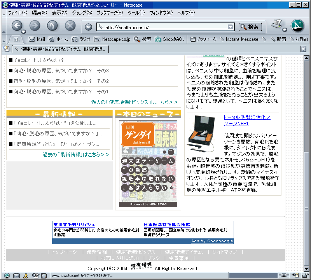Open the ブックマーク folder on the toolbar
Viewport: 311px width, 280px height.
click(203, 39)
